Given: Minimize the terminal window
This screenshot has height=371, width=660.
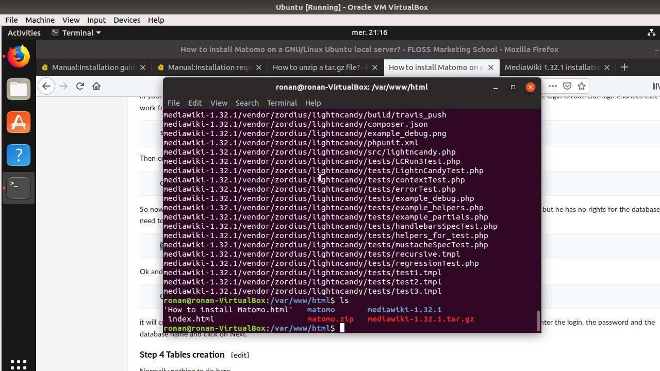Looking at the screenshot, I should tap(496, 87).
